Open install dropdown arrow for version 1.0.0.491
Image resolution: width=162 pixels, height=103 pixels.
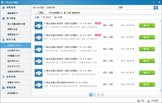[153, 25]
